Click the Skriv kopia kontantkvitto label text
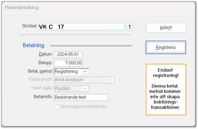198x129 pixels. [x=83, y=107]
